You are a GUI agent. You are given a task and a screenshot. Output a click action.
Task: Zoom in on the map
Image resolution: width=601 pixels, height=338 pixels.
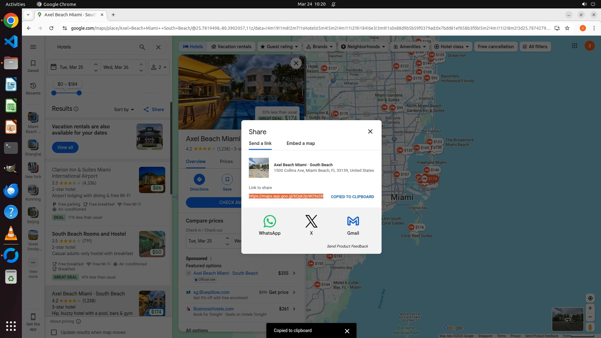(590, 308)
